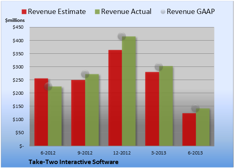234x168 pixels.
Task: Click the 6-2013 quarter label
Action: pos(195,153)
